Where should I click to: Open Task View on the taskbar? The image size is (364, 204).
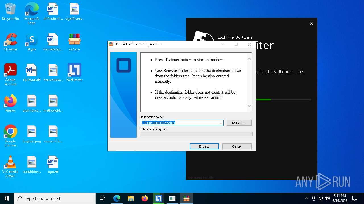pyautogui.click(x=102, y=198)
